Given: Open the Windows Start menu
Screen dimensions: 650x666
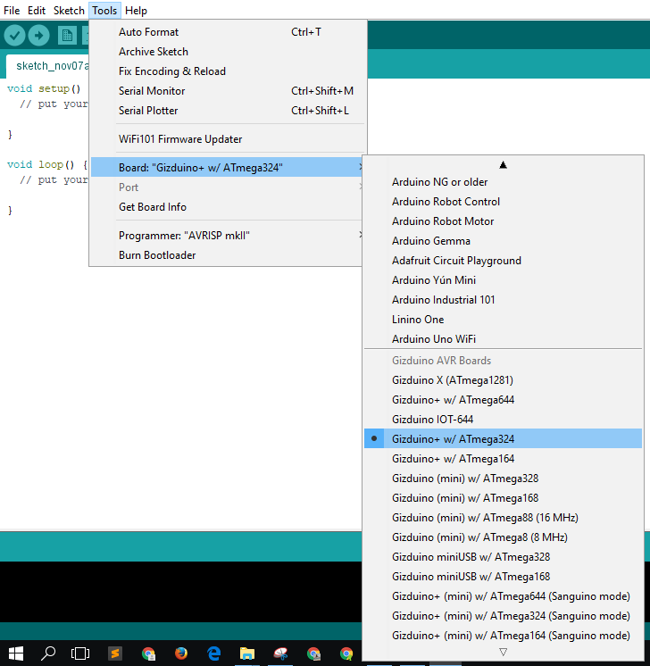Looking at the screenshot, I should (16, 654).
